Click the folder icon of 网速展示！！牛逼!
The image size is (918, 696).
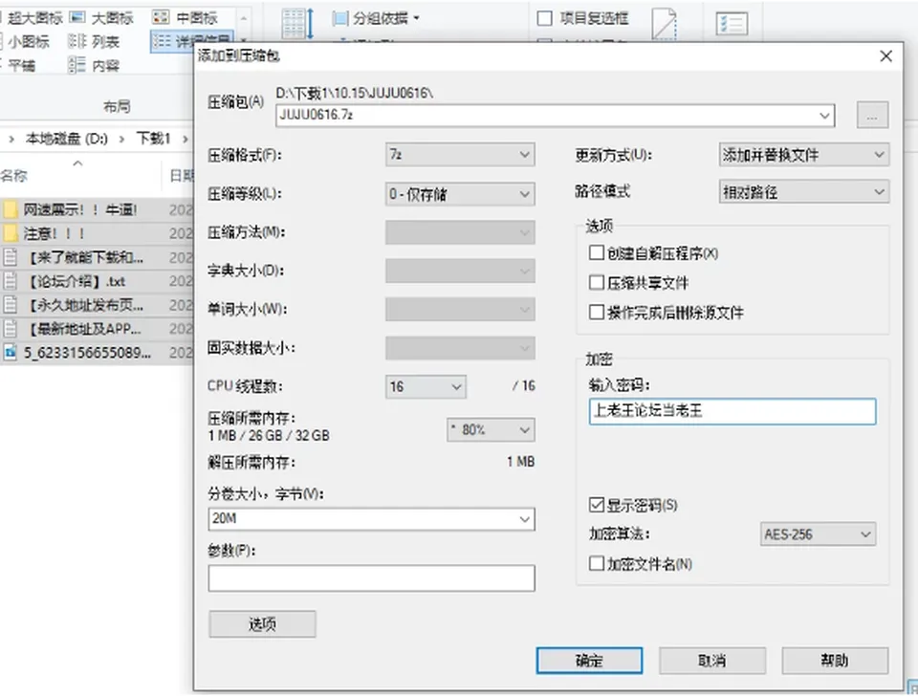[x=10, y=209]
